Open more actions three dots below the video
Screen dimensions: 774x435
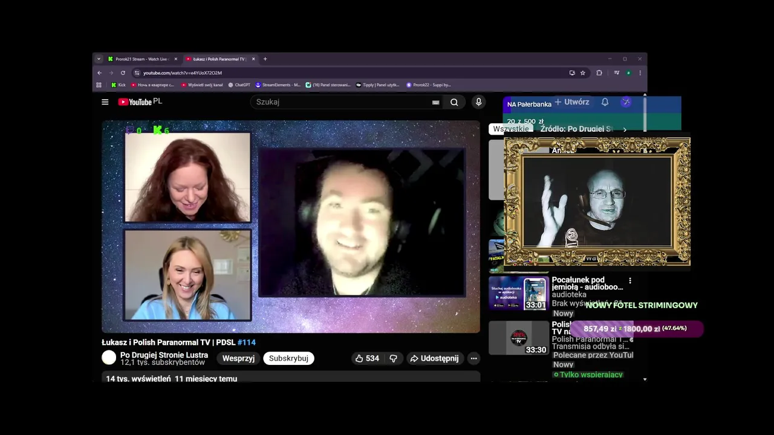(x=474, y=358)
